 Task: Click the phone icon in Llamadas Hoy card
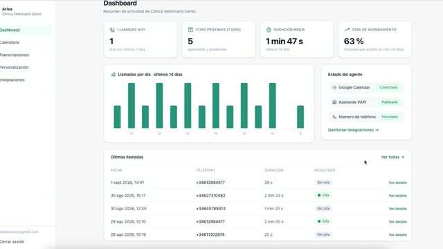coord(112,30)
